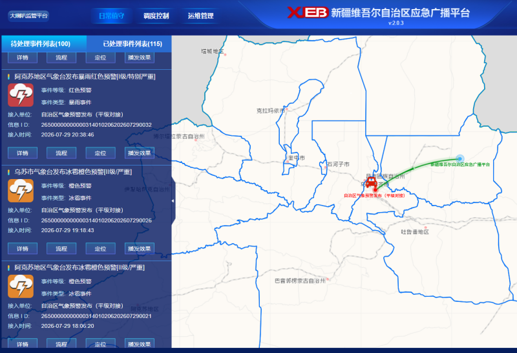Click 流程 button under the event tabs
Image resolution: width=517 pixels, height=353 pixels.
[x=61, y=58]
